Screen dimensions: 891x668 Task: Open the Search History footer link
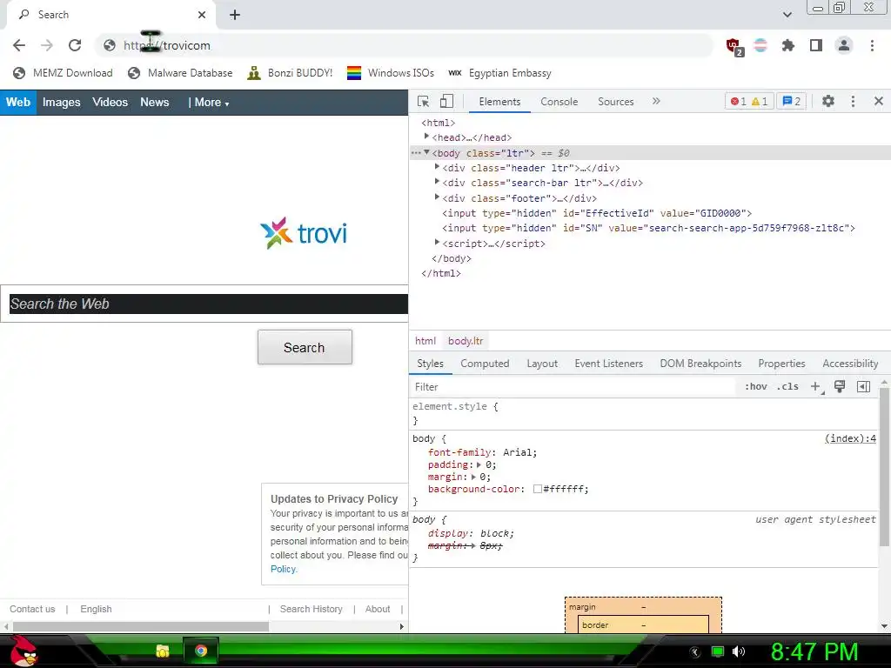311,609
